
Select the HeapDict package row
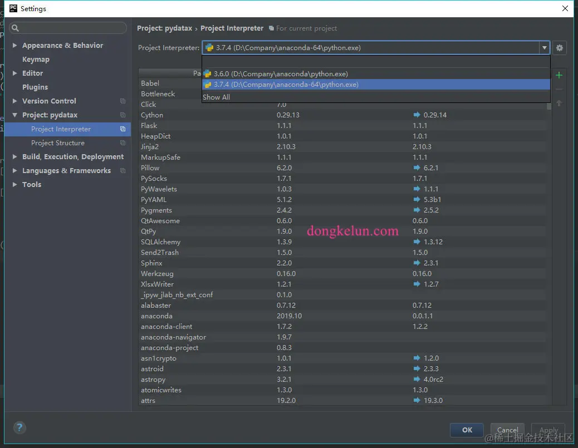343,136
